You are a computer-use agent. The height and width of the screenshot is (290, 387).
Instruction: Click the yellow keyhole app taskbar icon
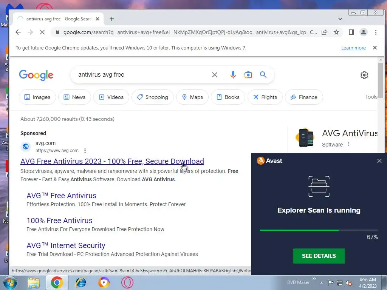point(104,282)
